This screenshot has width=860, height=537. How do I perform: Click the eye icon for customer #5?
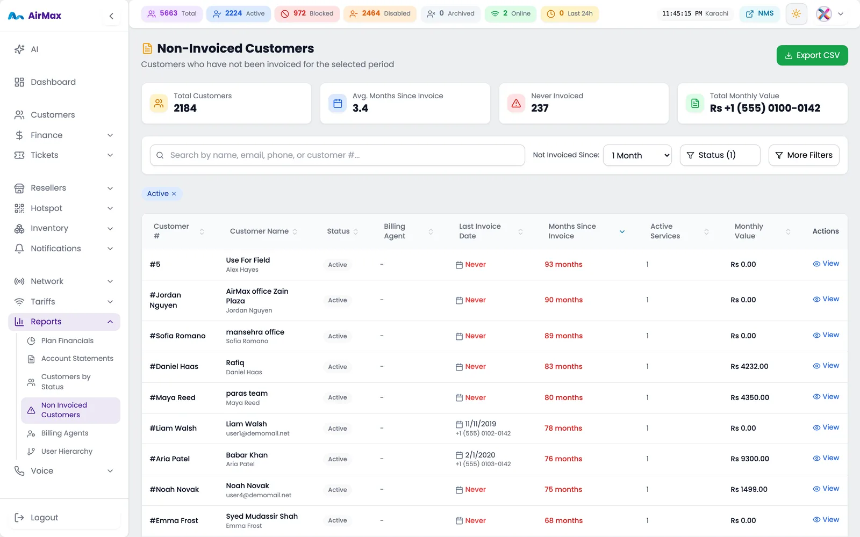(816, 264)
